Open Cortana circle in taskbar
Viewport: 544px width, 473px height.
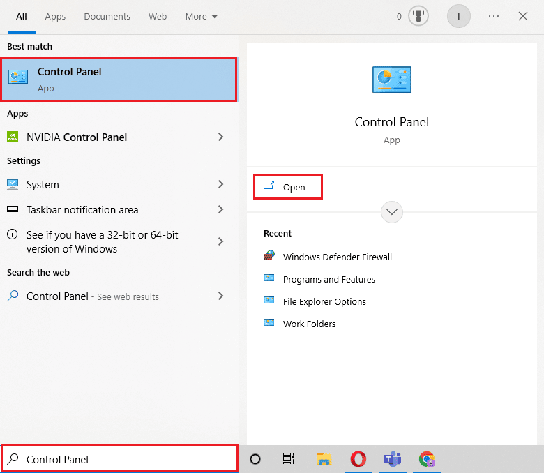pyautogui.click(x=255, y=459)
